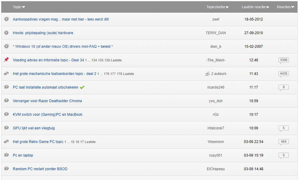Open profile of topicstarter dion_b
The height and width of the screenshot is (185, 300).
[x=216, y=46]
